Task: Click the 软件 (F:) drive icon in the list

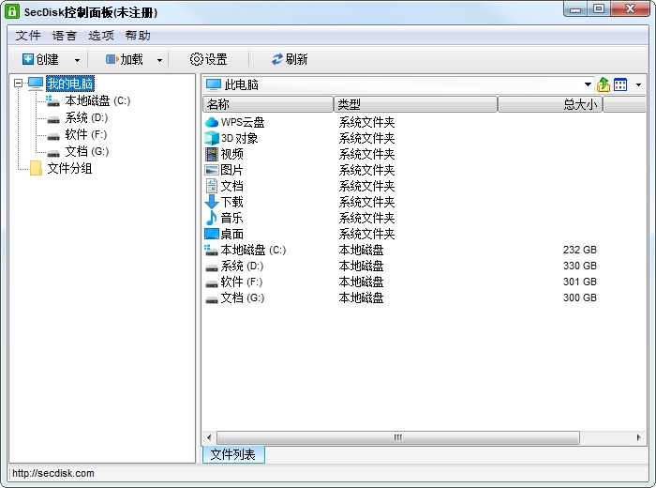Action: click(212, 282)
